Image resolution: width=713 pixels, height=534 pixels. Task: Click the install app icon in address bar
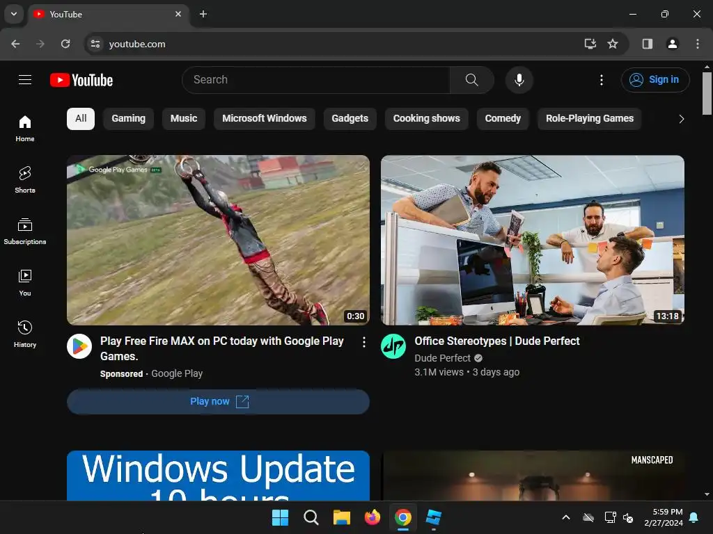[x=590, y=44]
